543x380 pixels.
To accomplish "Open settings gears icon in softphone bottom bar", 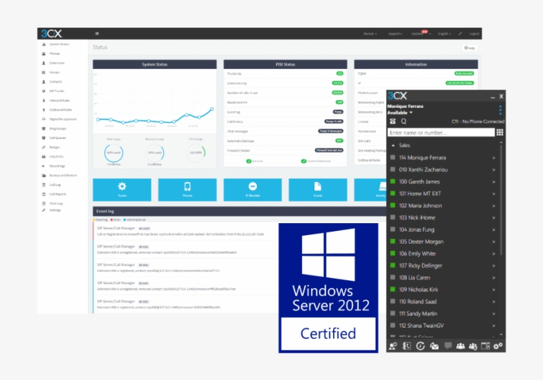I will point(498,346).
